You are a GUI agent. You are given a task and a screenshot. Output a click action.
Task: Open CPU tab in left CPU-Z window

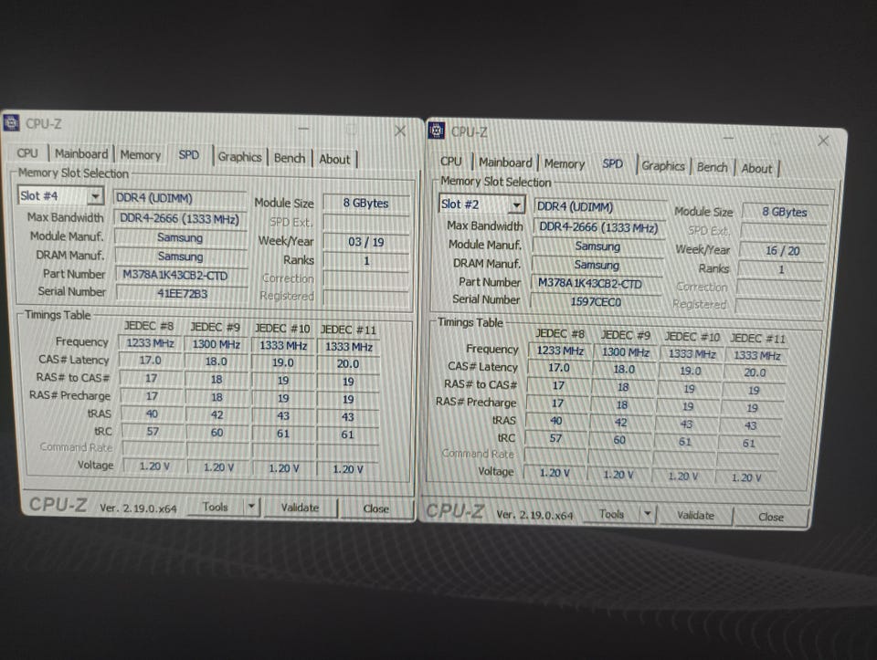pyautogui.click(x=27, y=153)
